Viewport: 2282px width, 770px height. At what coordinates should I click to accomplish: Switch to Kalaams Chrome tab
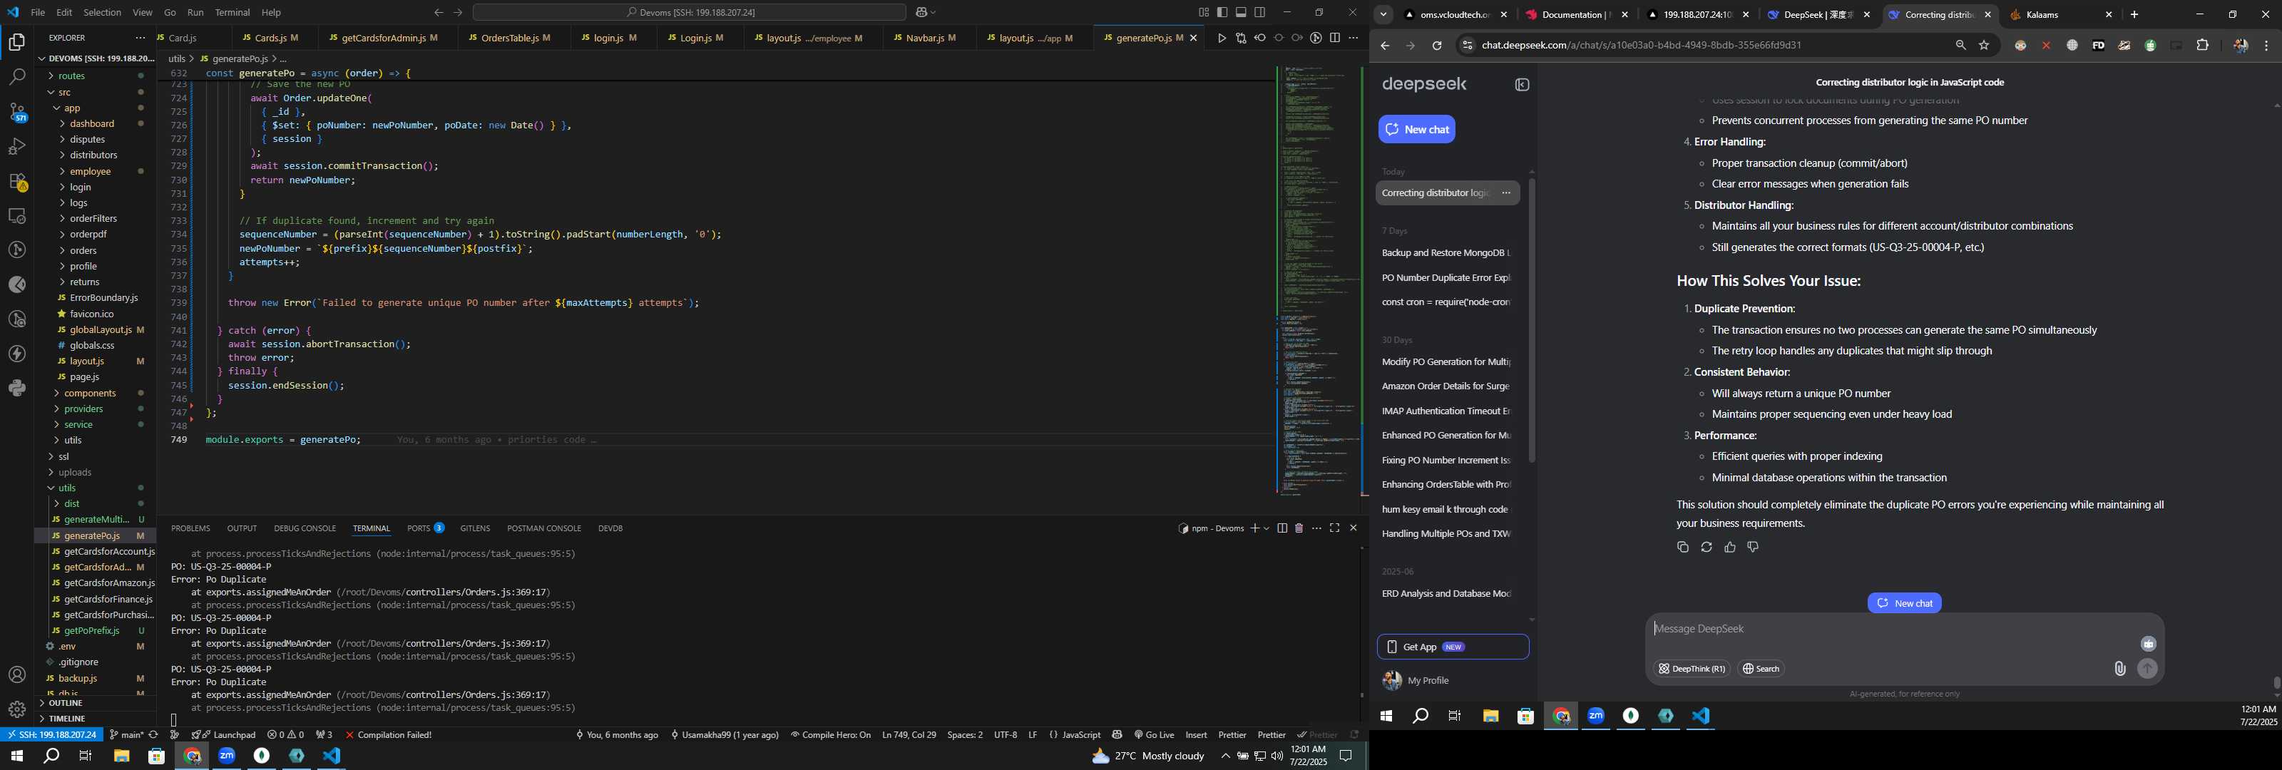pyautogui.click(x=2060, y=15)
